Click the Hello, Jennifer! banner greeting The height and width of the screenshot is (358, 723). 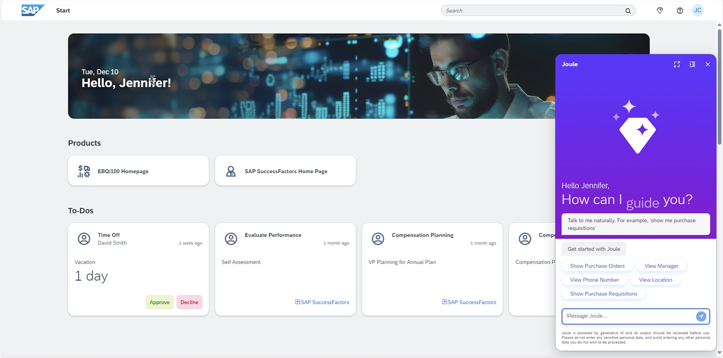click(126, 83)
